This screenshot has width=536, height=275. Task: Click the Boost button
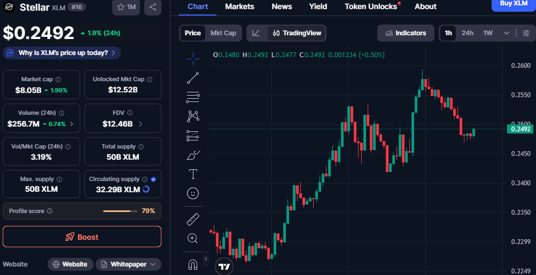coord(82,237)
